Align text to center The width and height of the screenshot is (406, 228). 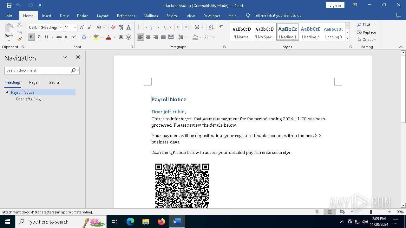(x=148, y=37)
